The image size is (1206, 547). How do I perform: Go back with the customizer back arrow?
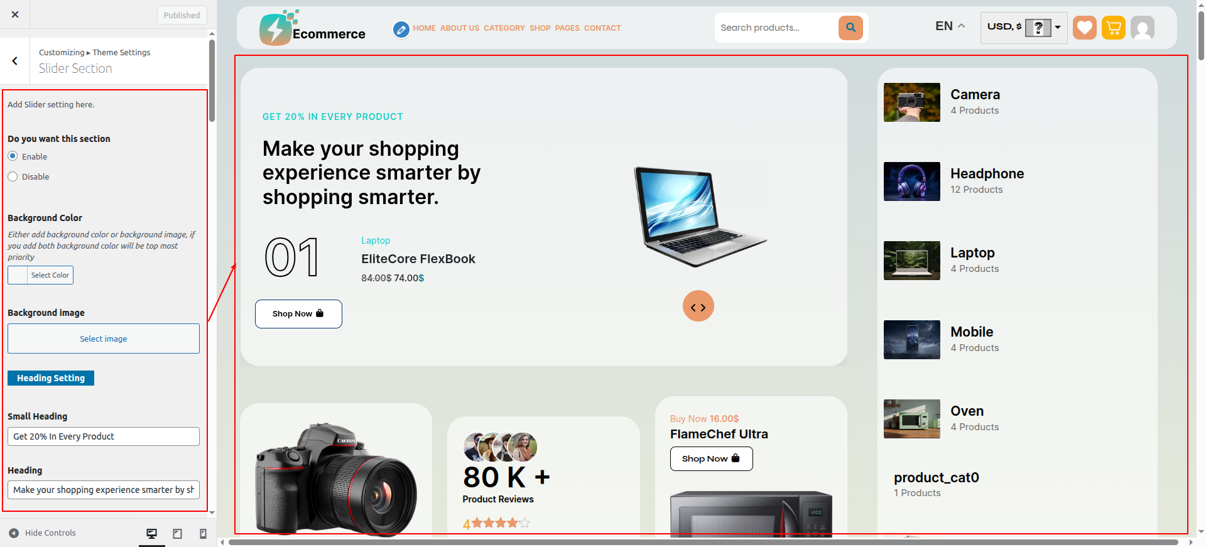[15, 61]
